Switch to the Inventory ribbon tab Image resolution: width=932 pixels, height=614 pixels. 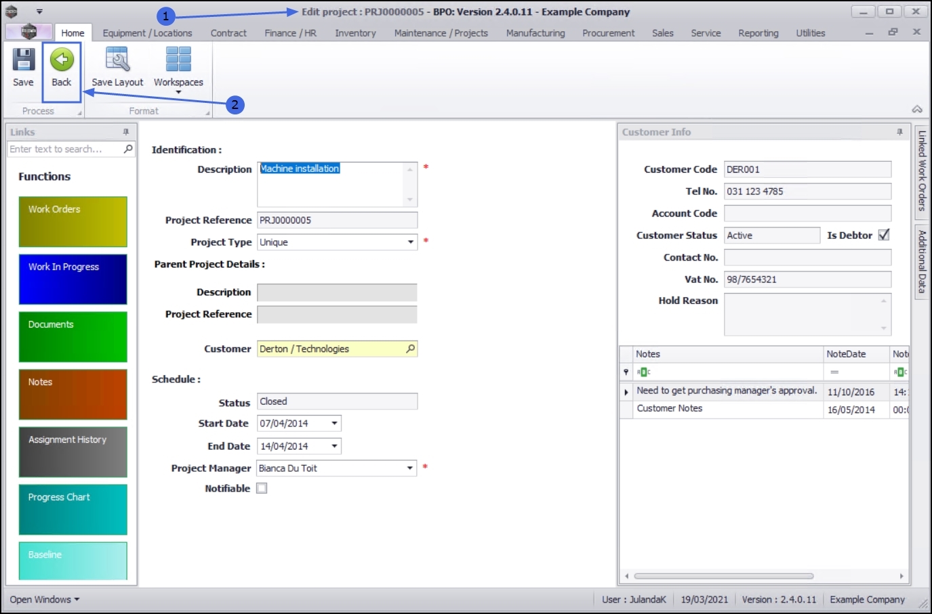click(x=355, y=33)
